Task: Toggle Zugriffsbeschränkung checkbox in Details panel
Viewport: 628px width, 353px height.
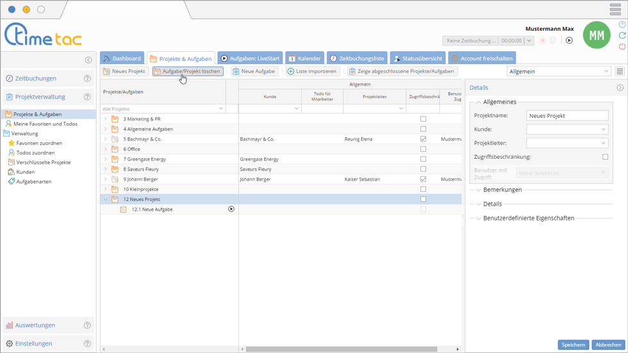Action: 605,157
